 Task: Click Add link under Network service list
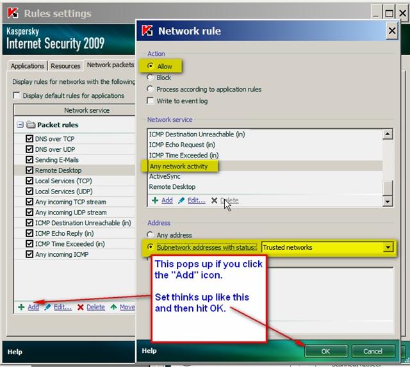(x=167, y=200)
